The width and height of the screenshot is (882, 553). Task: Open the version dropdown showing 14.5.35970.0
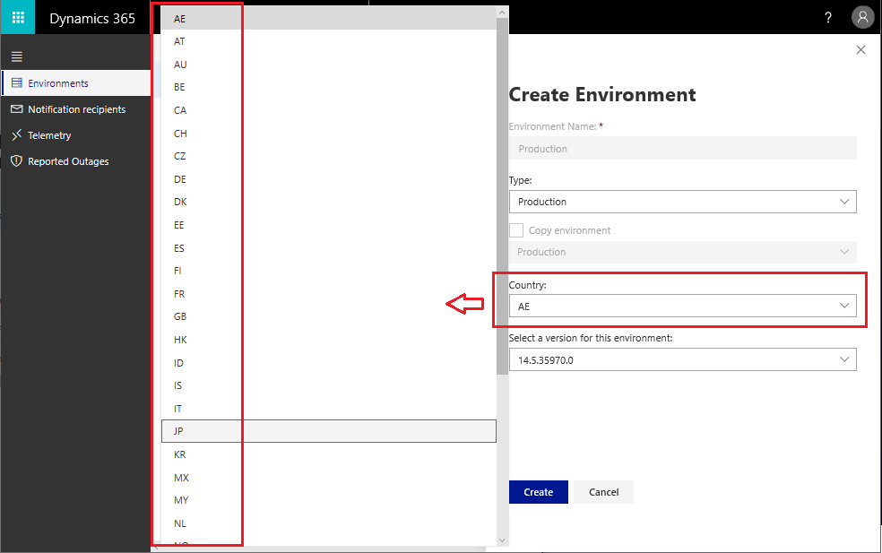coord(682,360)
